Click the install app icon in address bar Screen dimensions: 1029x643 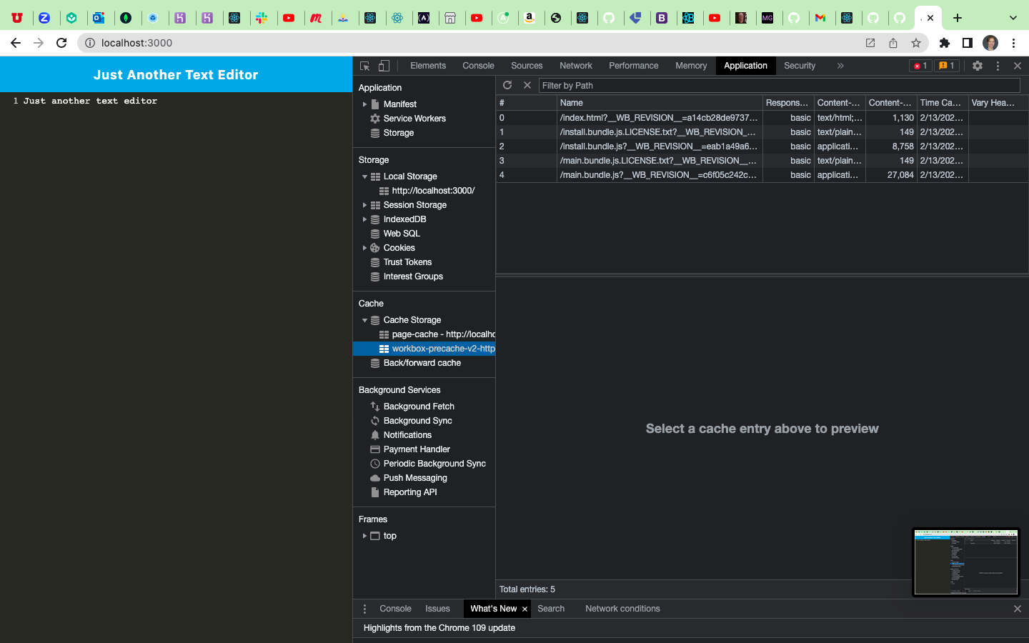click(870, 43)
